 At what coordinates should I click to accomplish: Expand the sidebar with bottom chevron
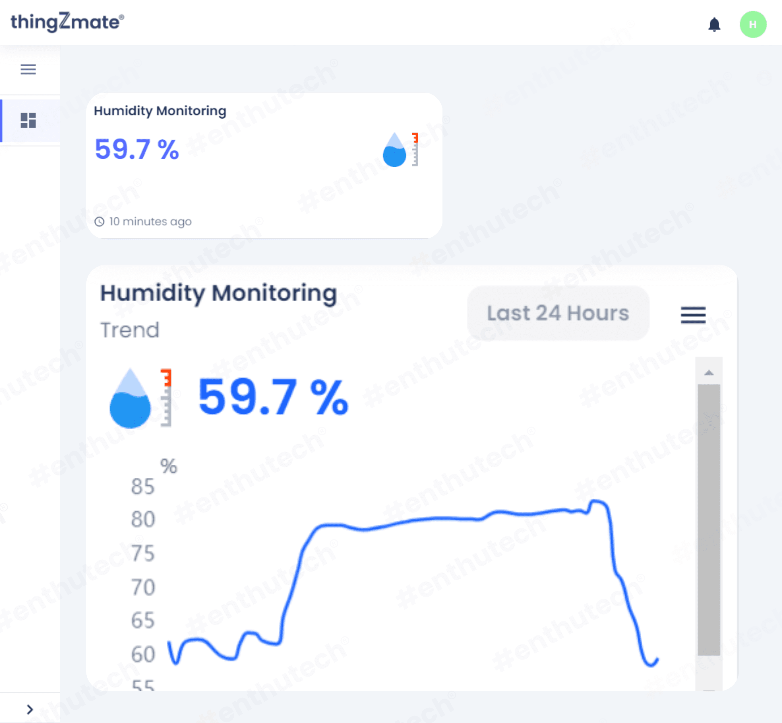[x=30, y=709]
